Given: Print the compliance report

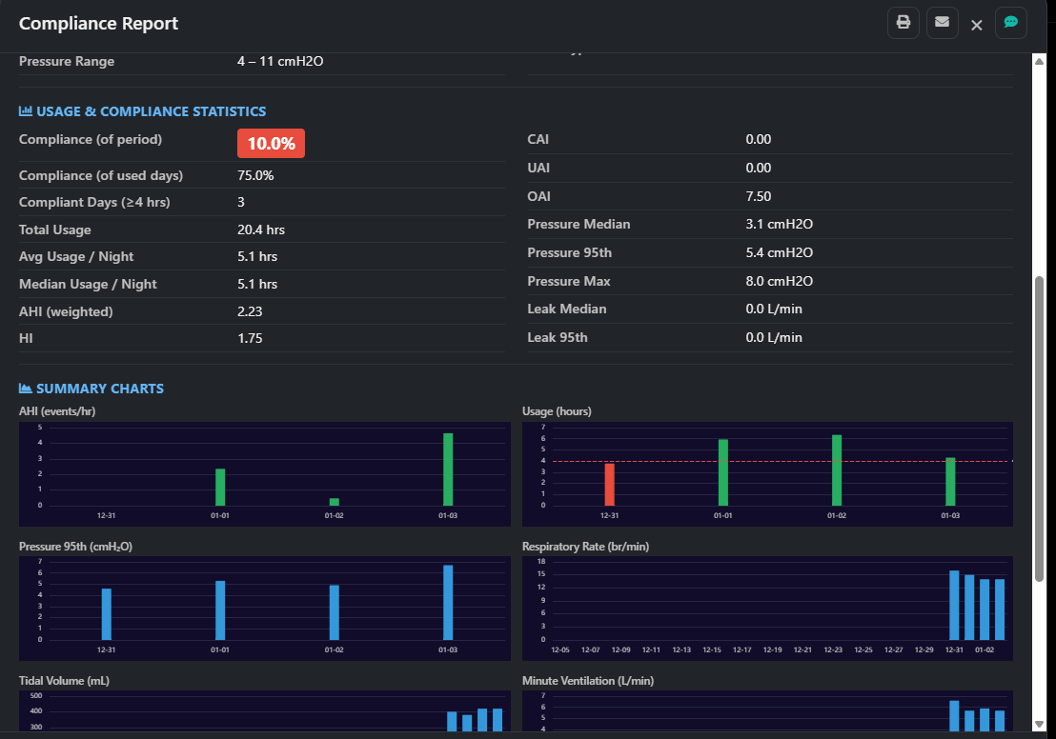Looking at the screenshot, I should click(903, 23).
